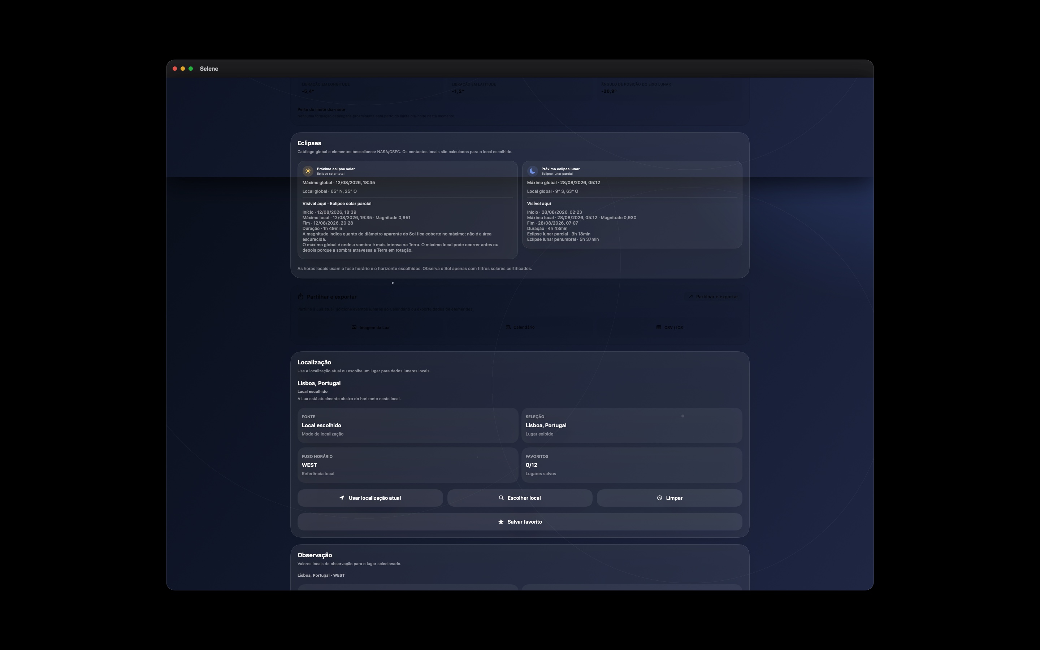Click "Fim · 12/08/2026, 20:28"
Screen dimensions: 1040x650
pos(328,223)
